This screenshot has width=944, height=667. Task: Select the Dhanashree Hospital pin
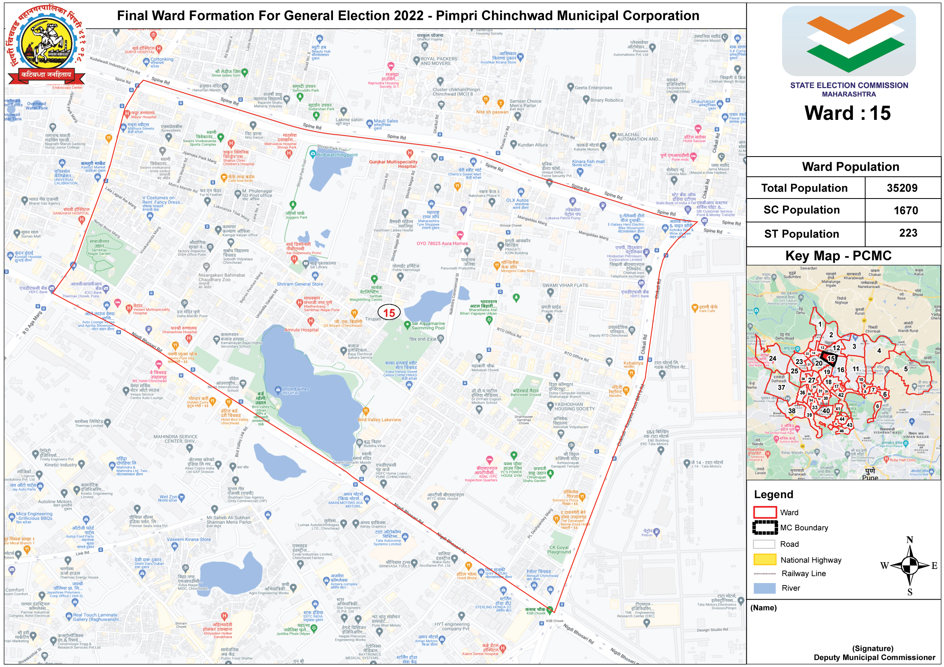(x=189, y=339)
